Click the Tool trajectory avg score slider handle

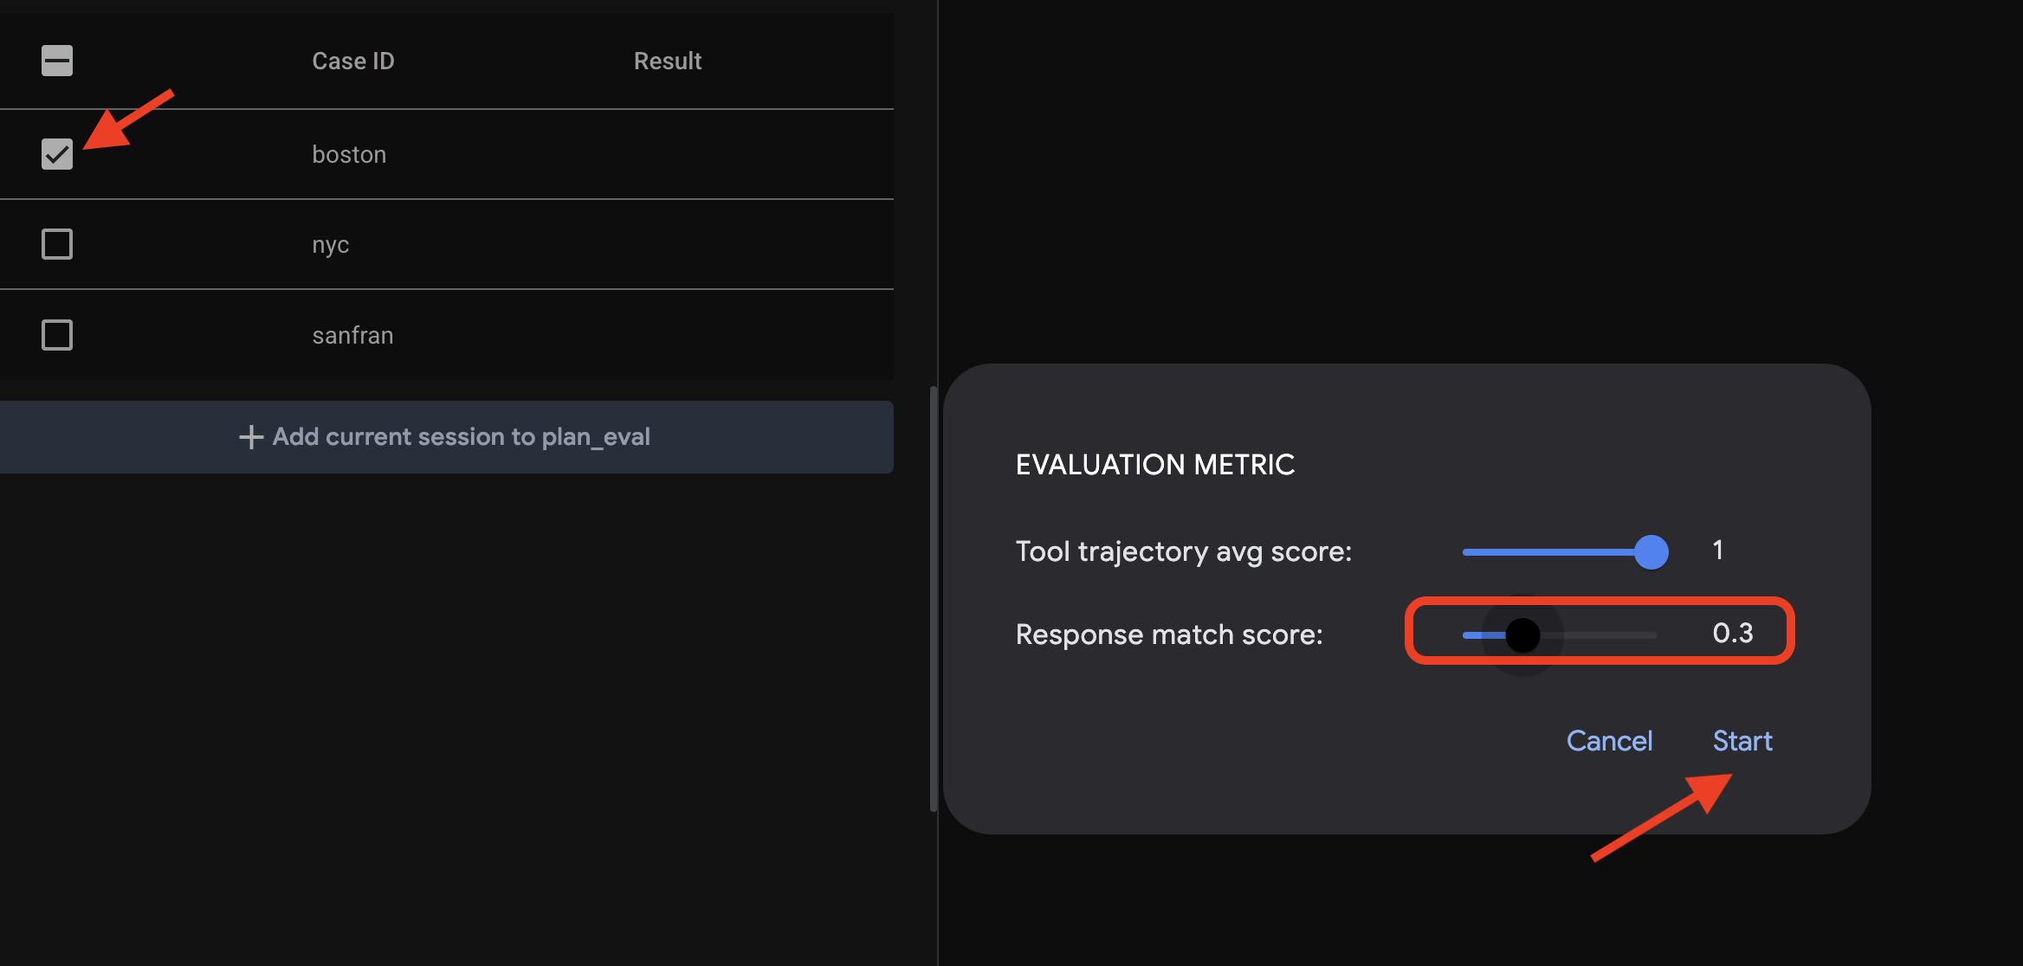pos(1651,551)
